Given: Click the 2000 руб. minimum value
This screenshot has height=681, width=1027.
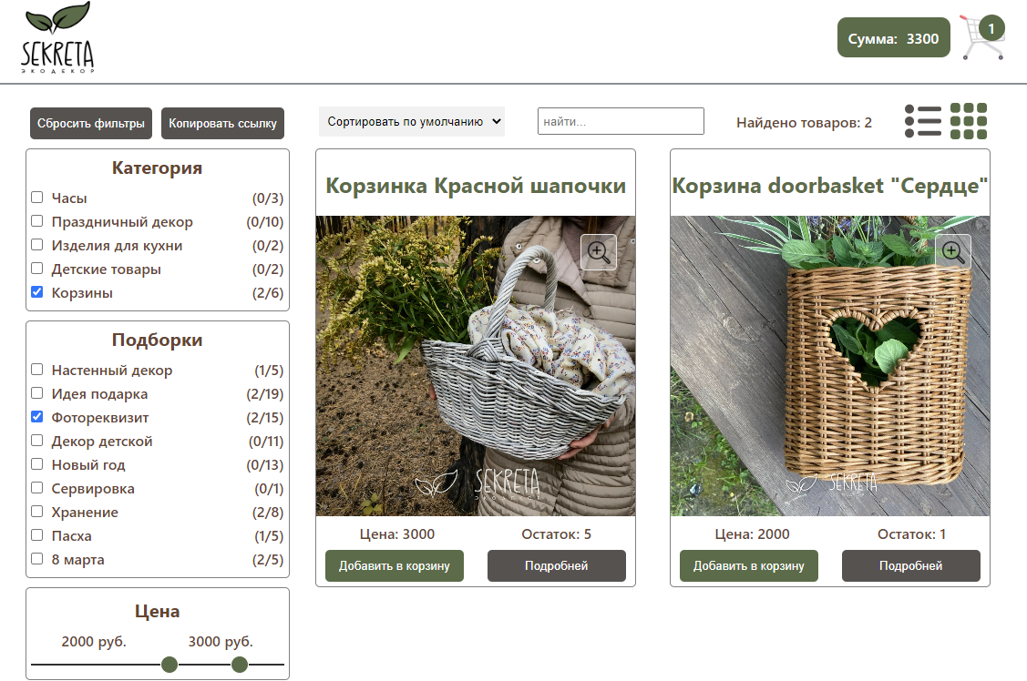Looking at the screenshot, I should [x=94, y=642].
